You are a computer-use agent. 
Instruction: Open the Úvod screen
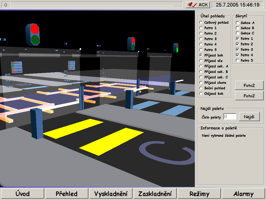coord(23,194)
